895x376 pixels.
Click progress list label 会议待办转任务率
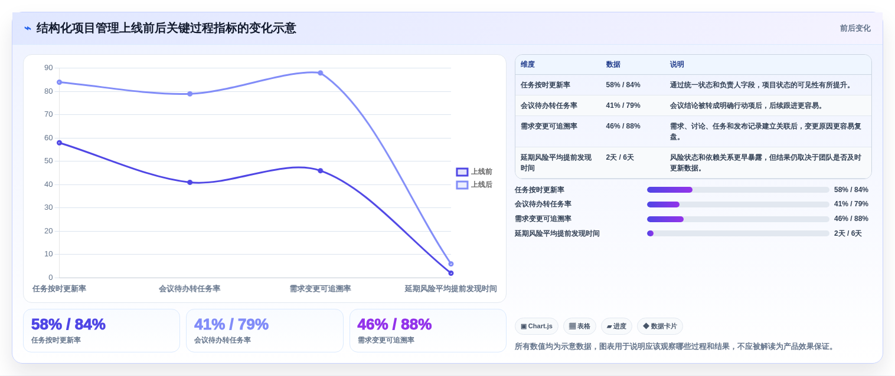(543, 204)
